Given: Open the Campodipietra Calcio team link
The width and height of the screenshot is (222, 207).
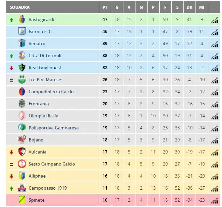Looking at the screenshot, I should [x=51, y=92].
